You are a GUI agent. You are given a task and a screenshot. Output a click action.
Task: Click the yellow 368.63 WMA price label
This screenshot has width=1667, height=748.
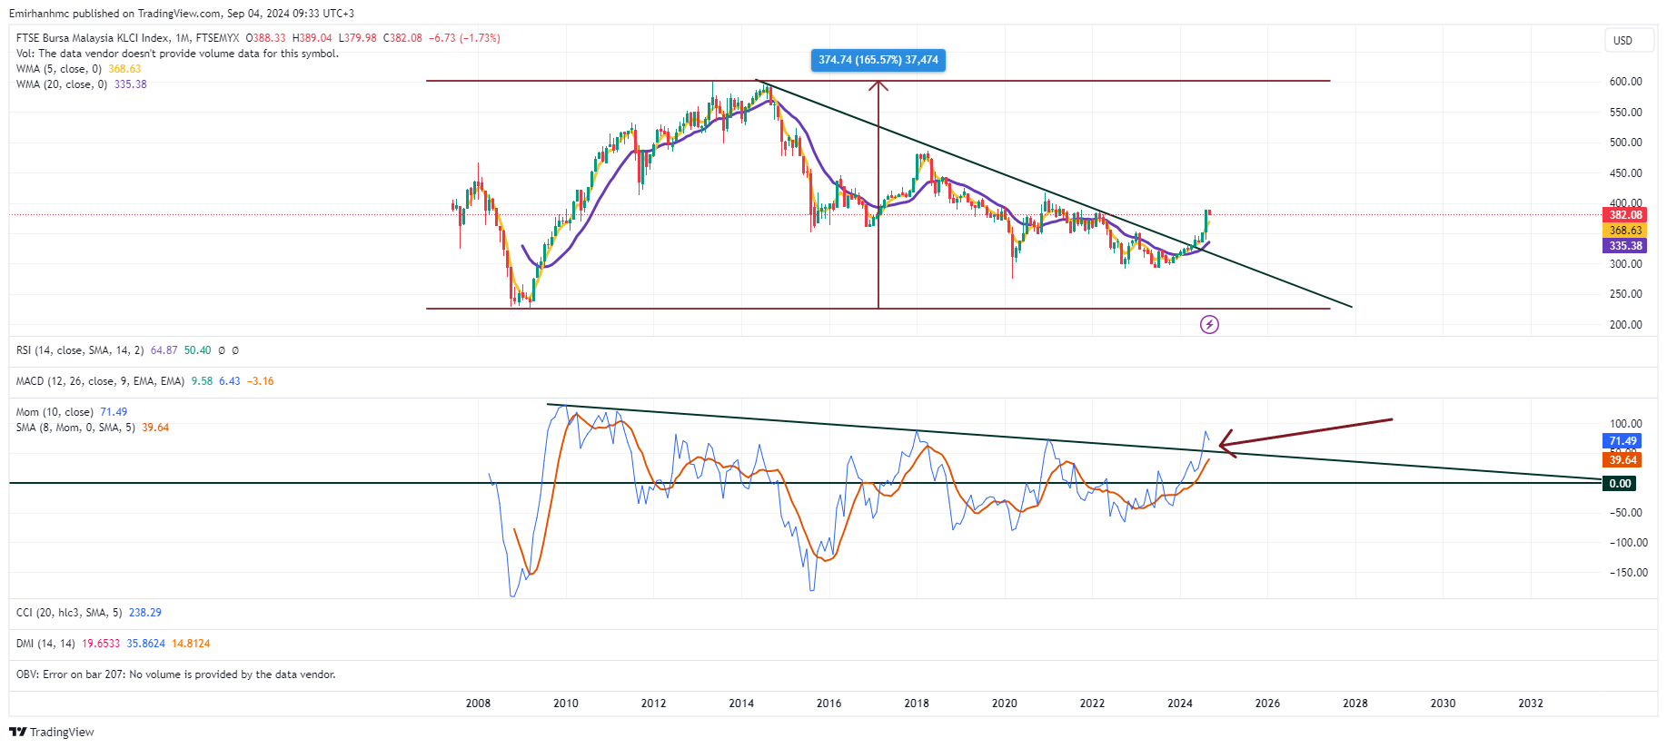click(x=1625, y=231)
